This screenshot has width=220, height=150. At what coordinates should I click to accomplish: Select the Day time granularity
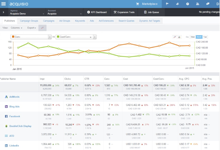(187, 37)
